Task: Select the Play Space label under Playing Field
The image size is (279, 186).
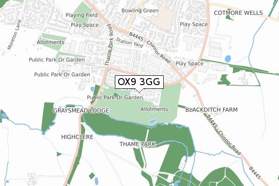Action: (x=85, y=25)
